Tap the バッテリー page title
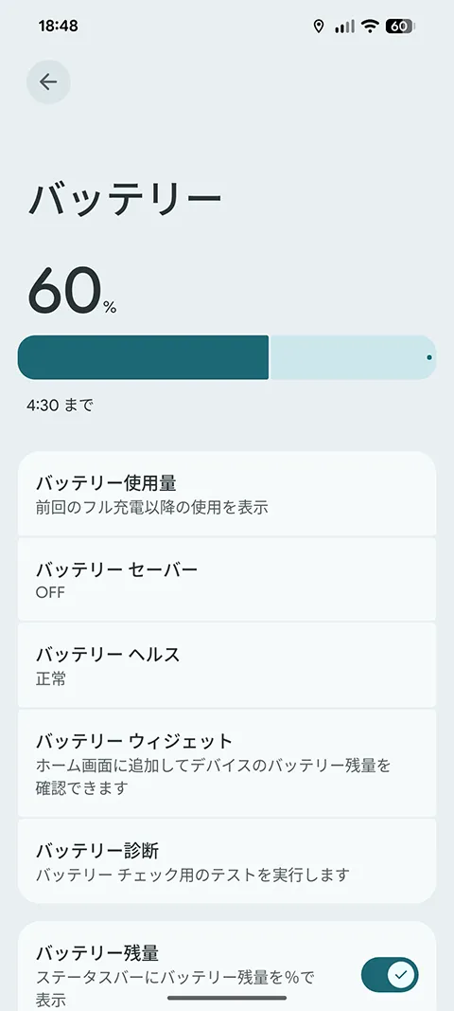Image resolution: width=454 pixels, height=1011 pixels. [124, 199]
